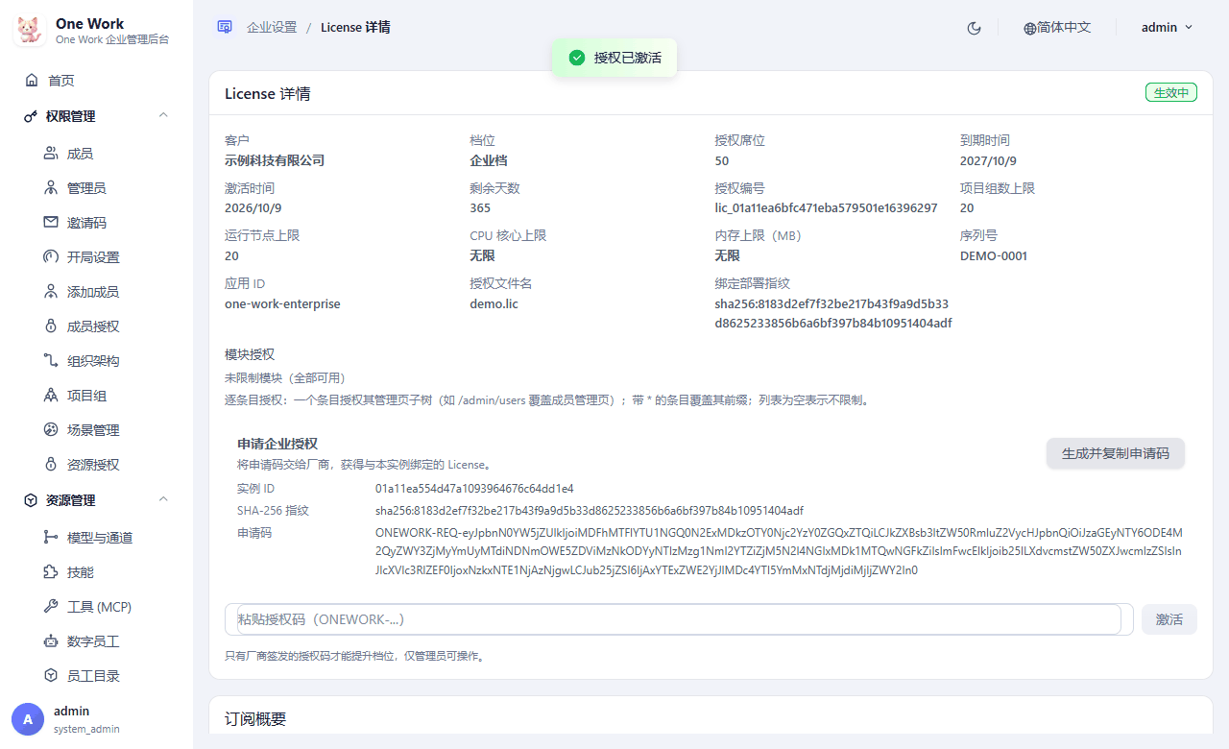The image size is (1229, 749).
Task: Click the 员工目录 cube icon
Action: pos(51,676)
